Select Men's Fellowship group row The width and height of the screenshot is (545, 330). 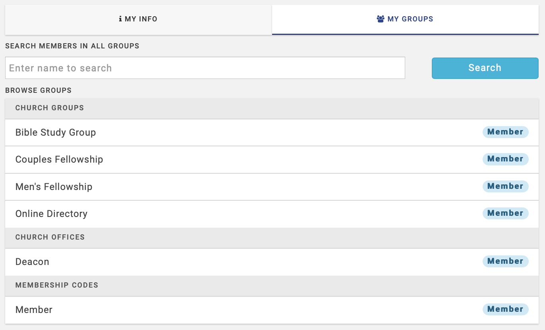coord(54,187)
